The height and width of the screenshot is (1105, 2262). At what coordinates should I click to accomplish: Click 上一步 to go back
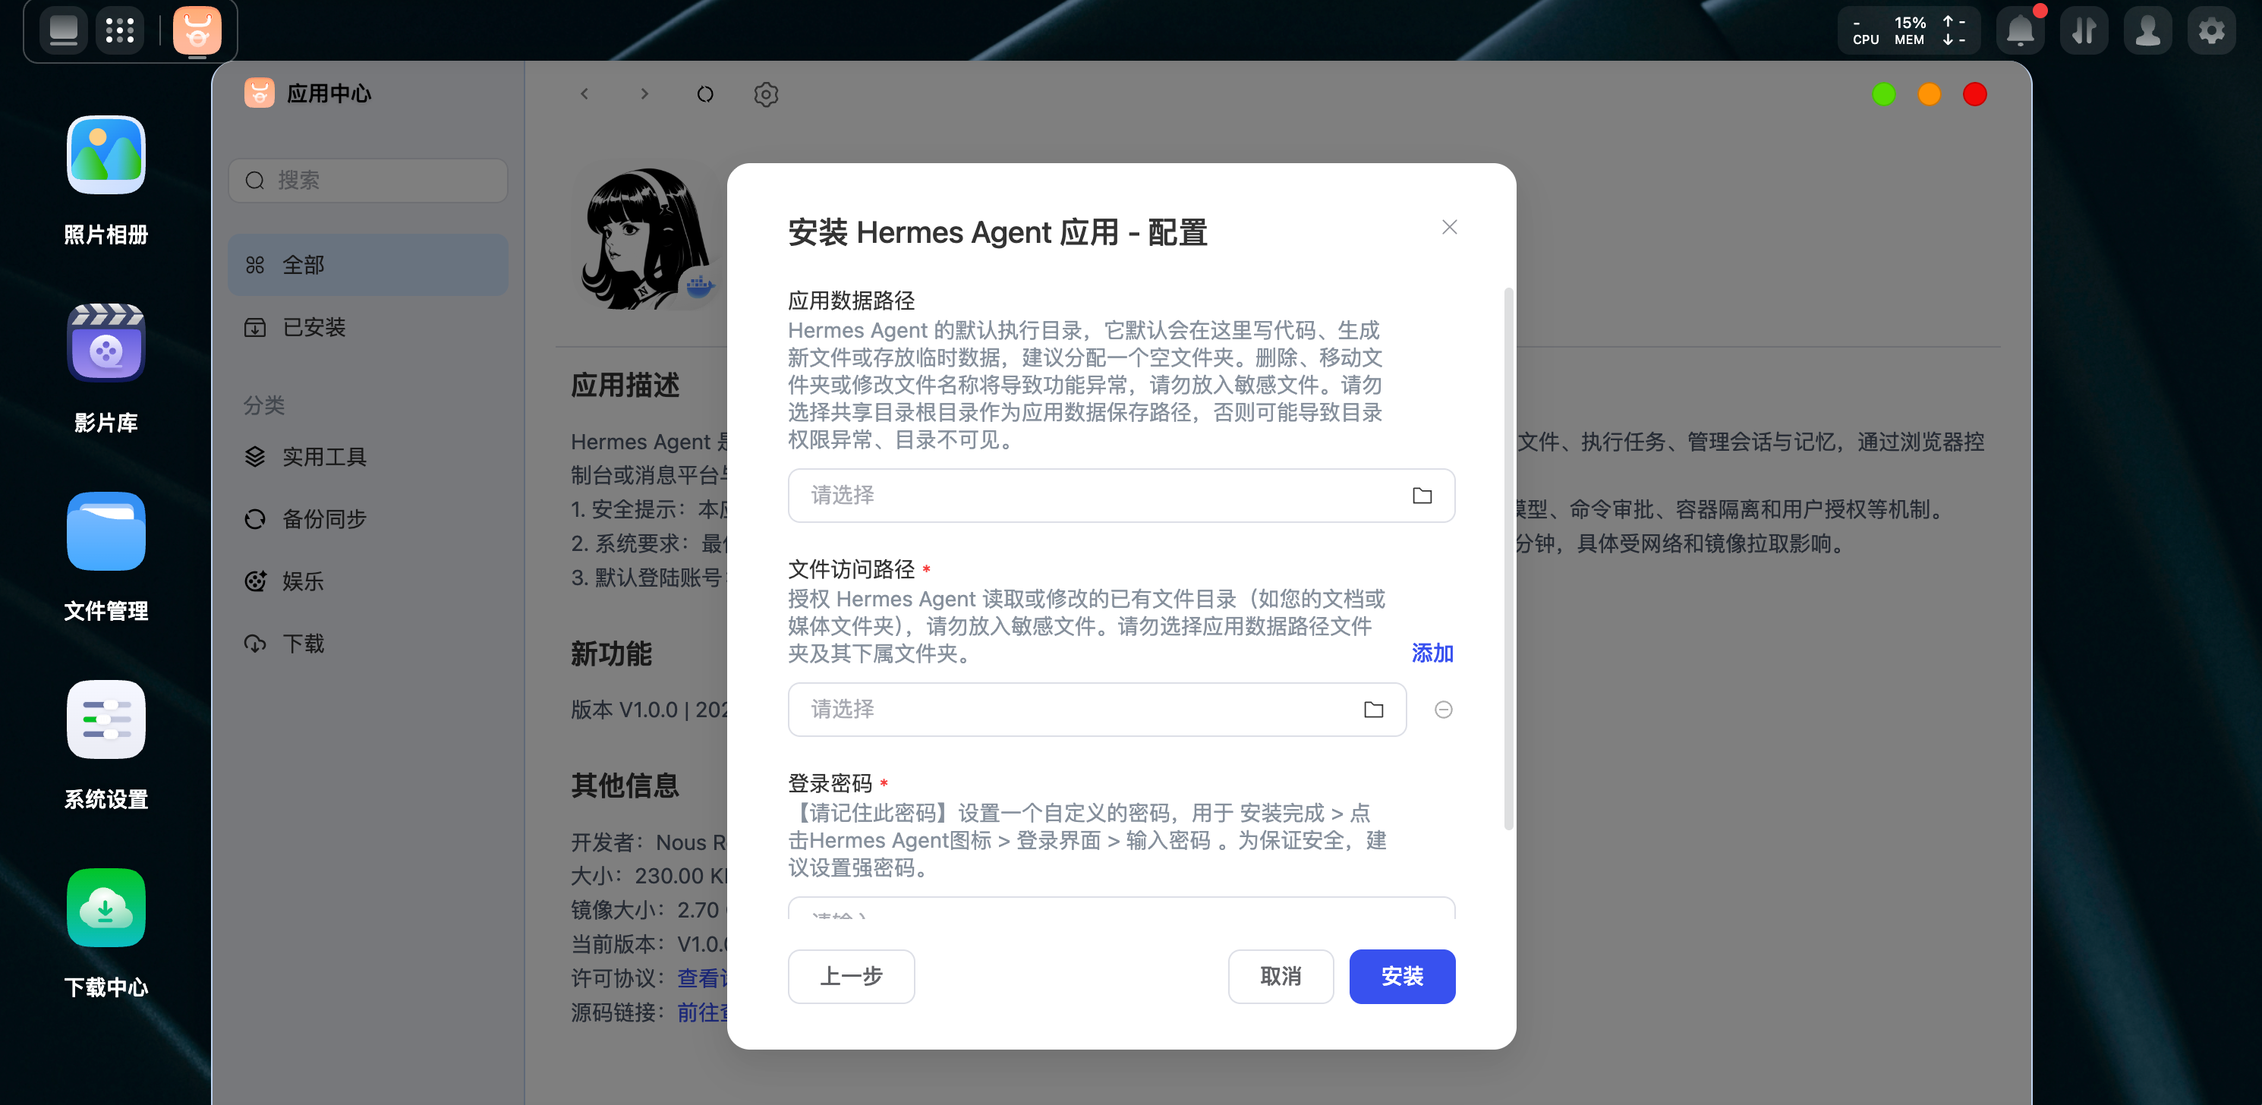tap(851, 976)
